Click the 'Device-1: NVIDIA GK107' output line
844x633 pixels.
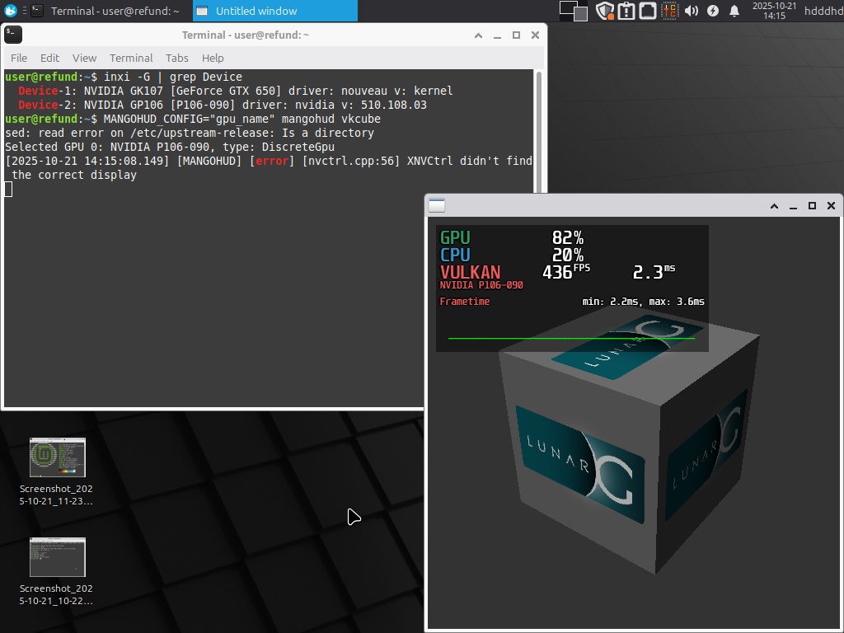tap(235, 91)
